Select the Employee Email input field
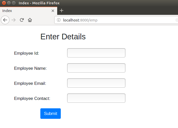 pyautogui.click(x=96, y=83)
